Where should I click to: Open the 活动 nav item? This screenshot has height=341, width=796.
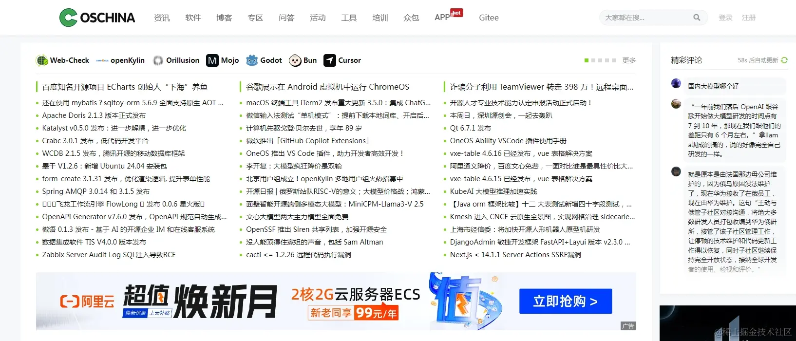[x=318, y=18]
